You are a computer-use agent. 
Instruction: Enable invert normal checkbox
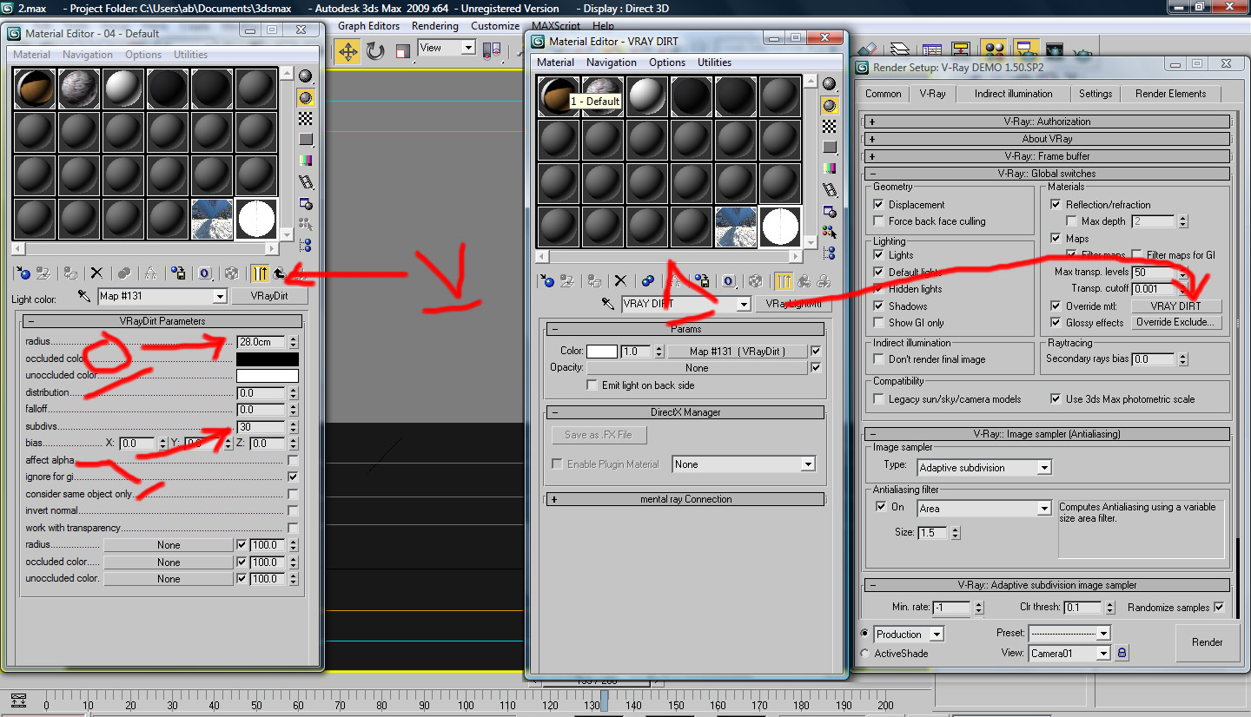(x=293, y=510)
